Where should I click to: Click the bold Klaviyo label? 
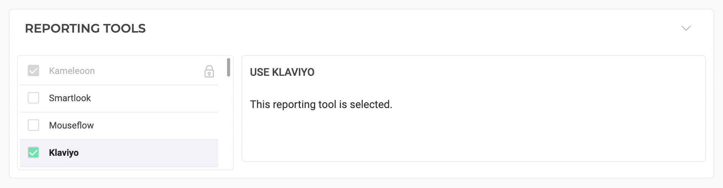(x=64, y=153)
